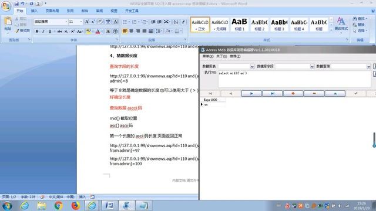Click the Undo icon in quick access toolbar
The height and width of the screenshot is (211, 376).
pos(22,4)
